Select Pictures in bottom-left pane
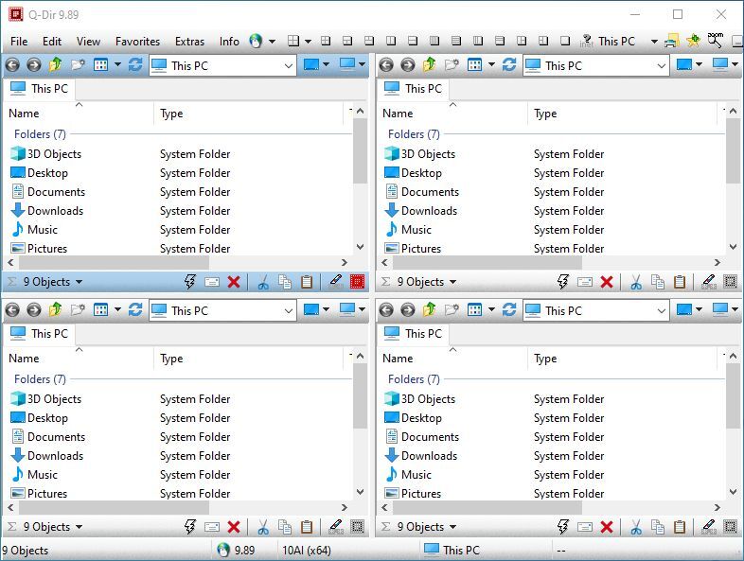 (x=40, y=494)
